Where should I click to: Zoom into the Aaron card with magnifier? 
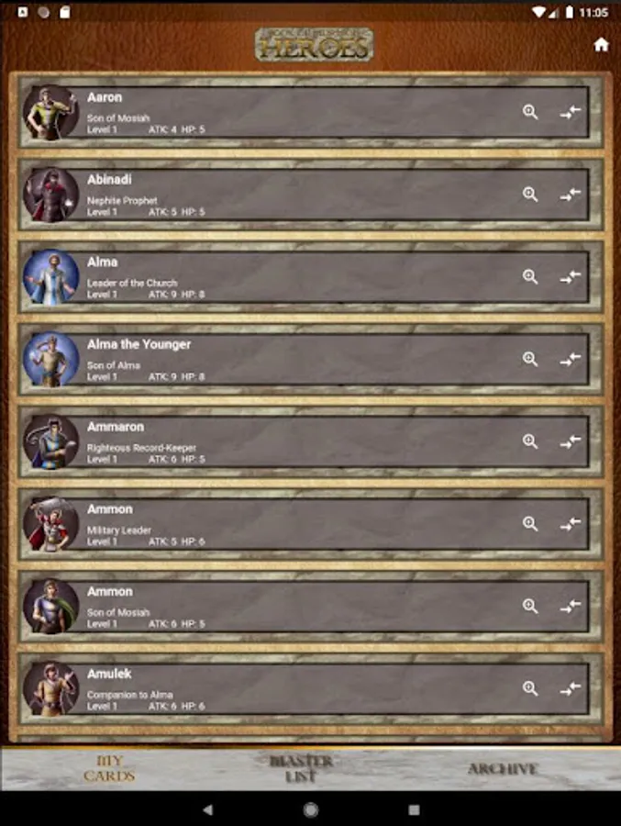coord(530,112)
